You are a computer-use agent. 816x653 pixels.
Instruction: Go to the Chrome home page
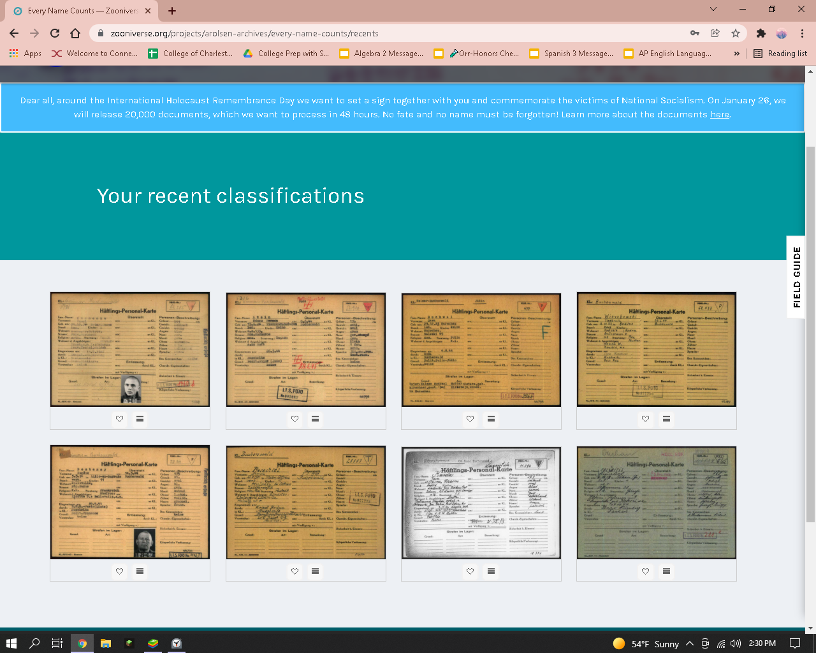(x=75, y=33)
